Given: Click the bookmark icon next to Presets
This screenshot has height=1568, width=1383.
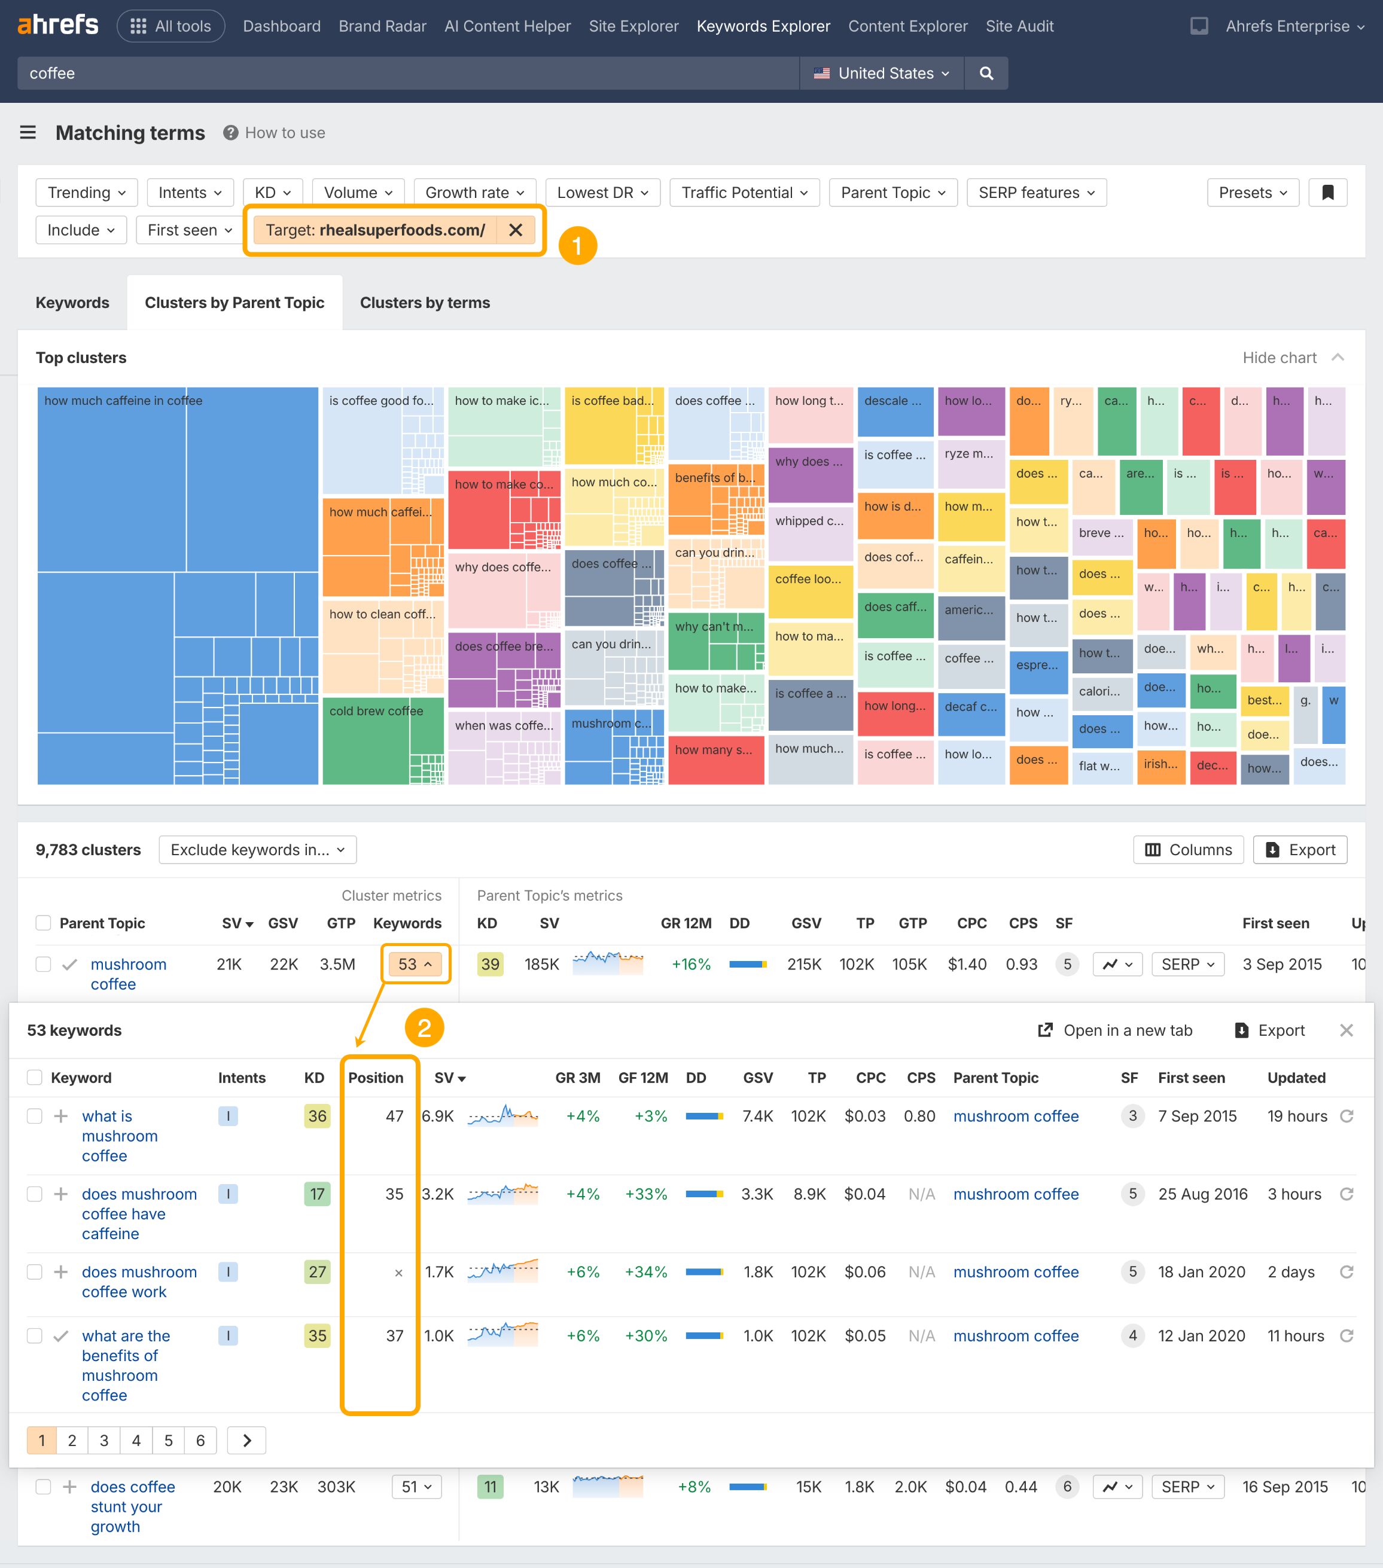Looking at the screenshot, I should tap(1328, 193).
